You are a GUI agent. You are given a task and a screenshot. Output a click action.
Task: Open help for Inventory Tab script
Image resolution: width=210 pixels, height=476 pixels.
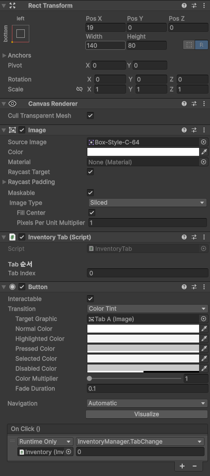[x=184, y=237]
